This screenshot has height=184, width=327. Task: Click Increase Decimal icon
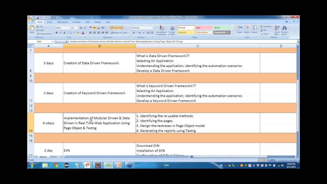[x=149, y=33]
